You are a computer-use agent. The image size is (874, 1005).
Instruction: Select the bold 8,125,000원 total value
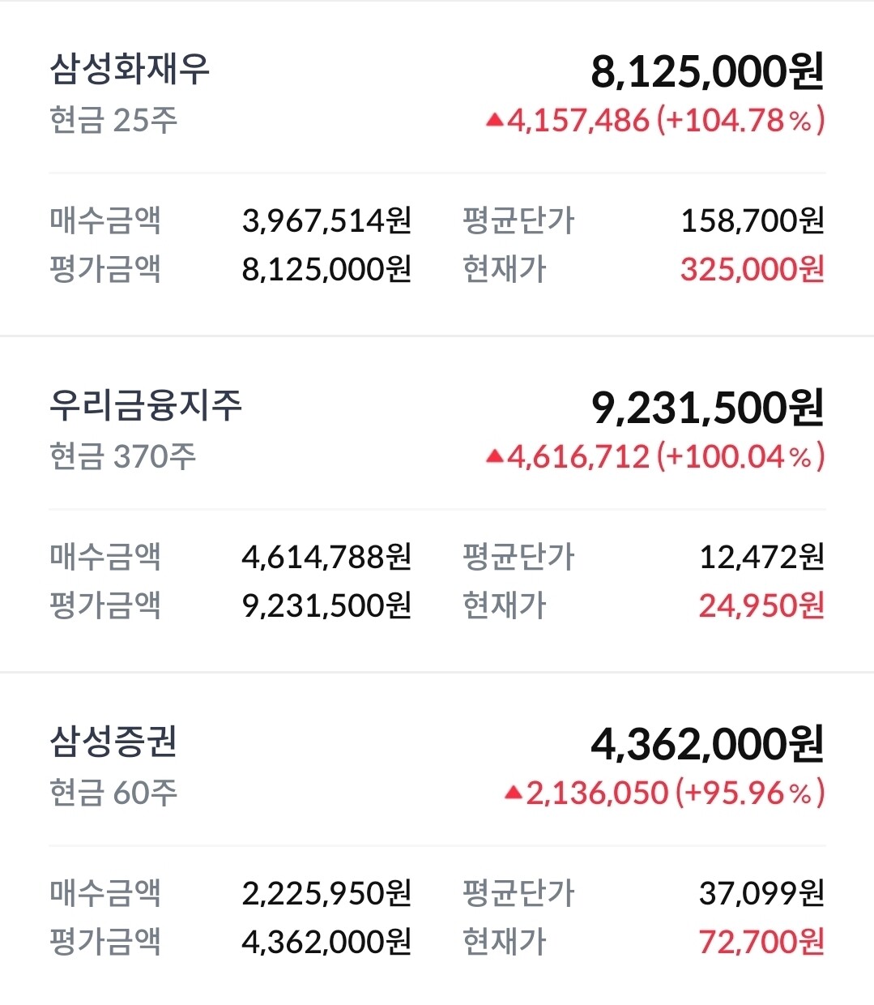pyautogui.click(x=707, y=71)
